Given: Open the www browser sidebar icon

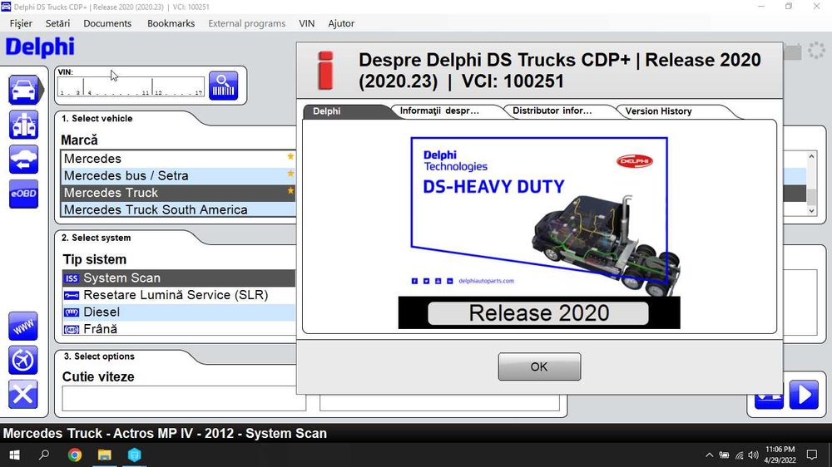Looking at the screenshot, I should [x=22, y=326].
